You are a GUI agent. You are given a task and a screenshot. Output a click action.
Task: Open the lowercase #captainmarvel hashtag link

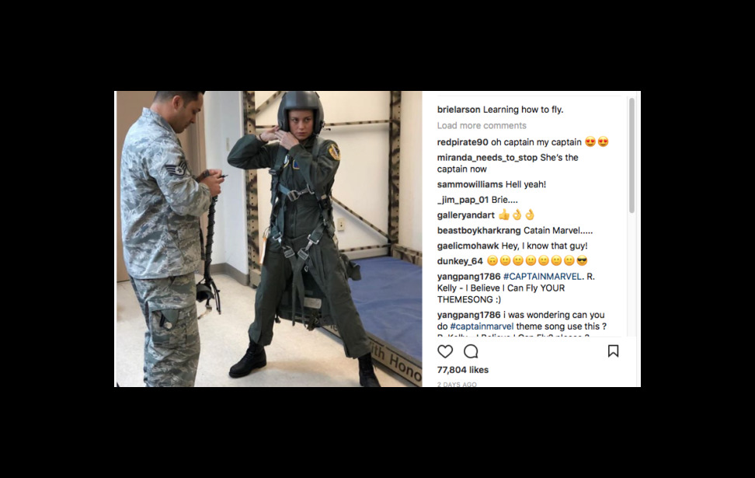(482, 326)
